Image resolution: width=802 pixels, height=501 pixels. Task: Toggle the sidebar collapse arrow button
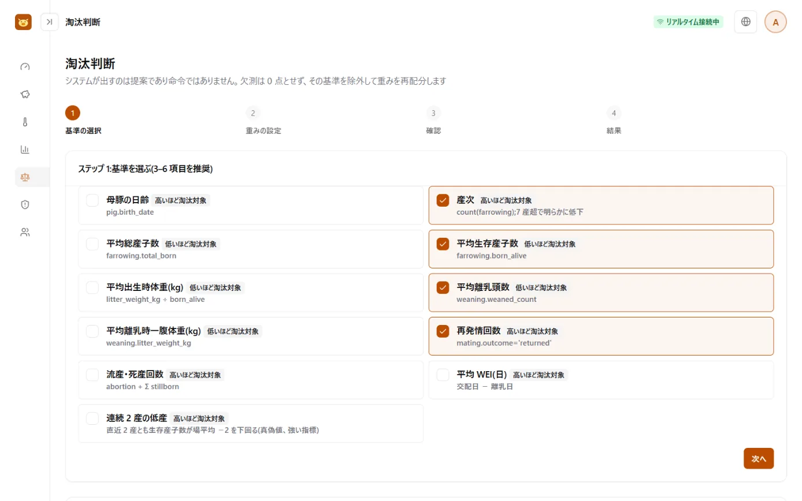point(50,22)
